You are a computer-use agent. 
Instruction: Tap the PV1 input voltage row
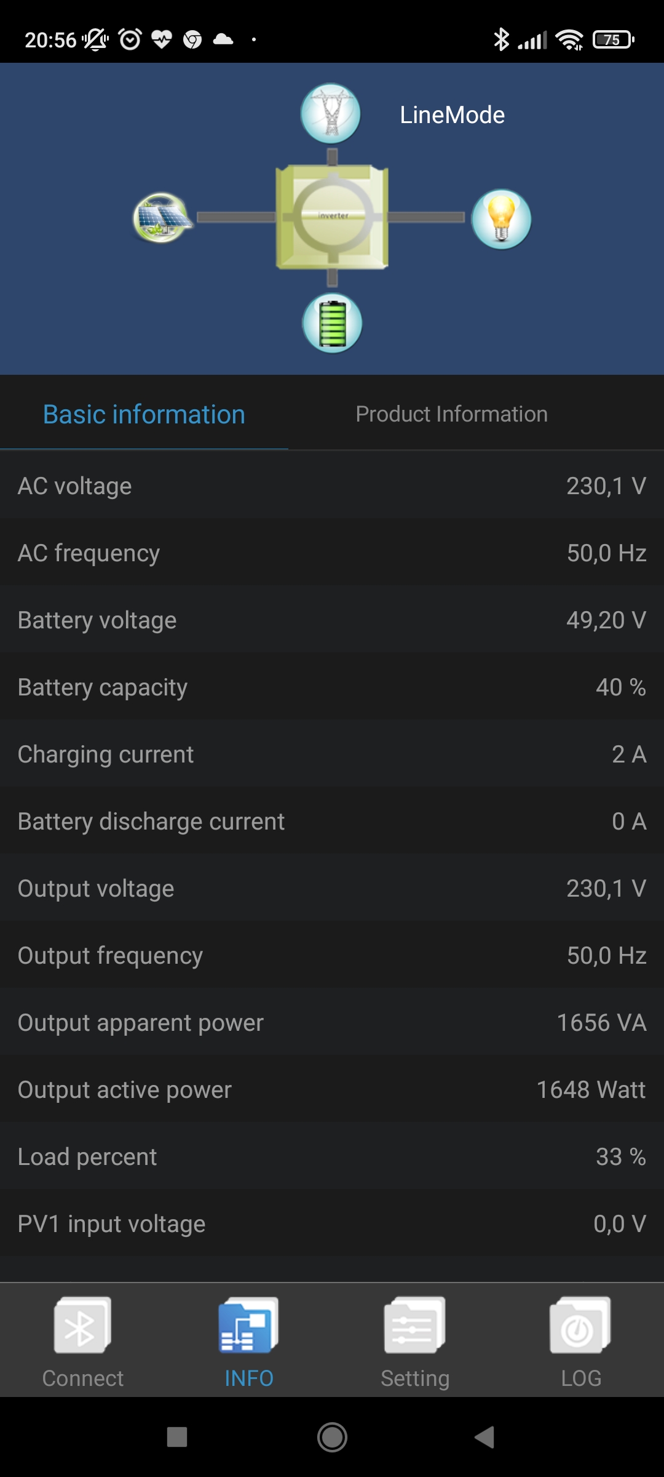(332, 1223)
